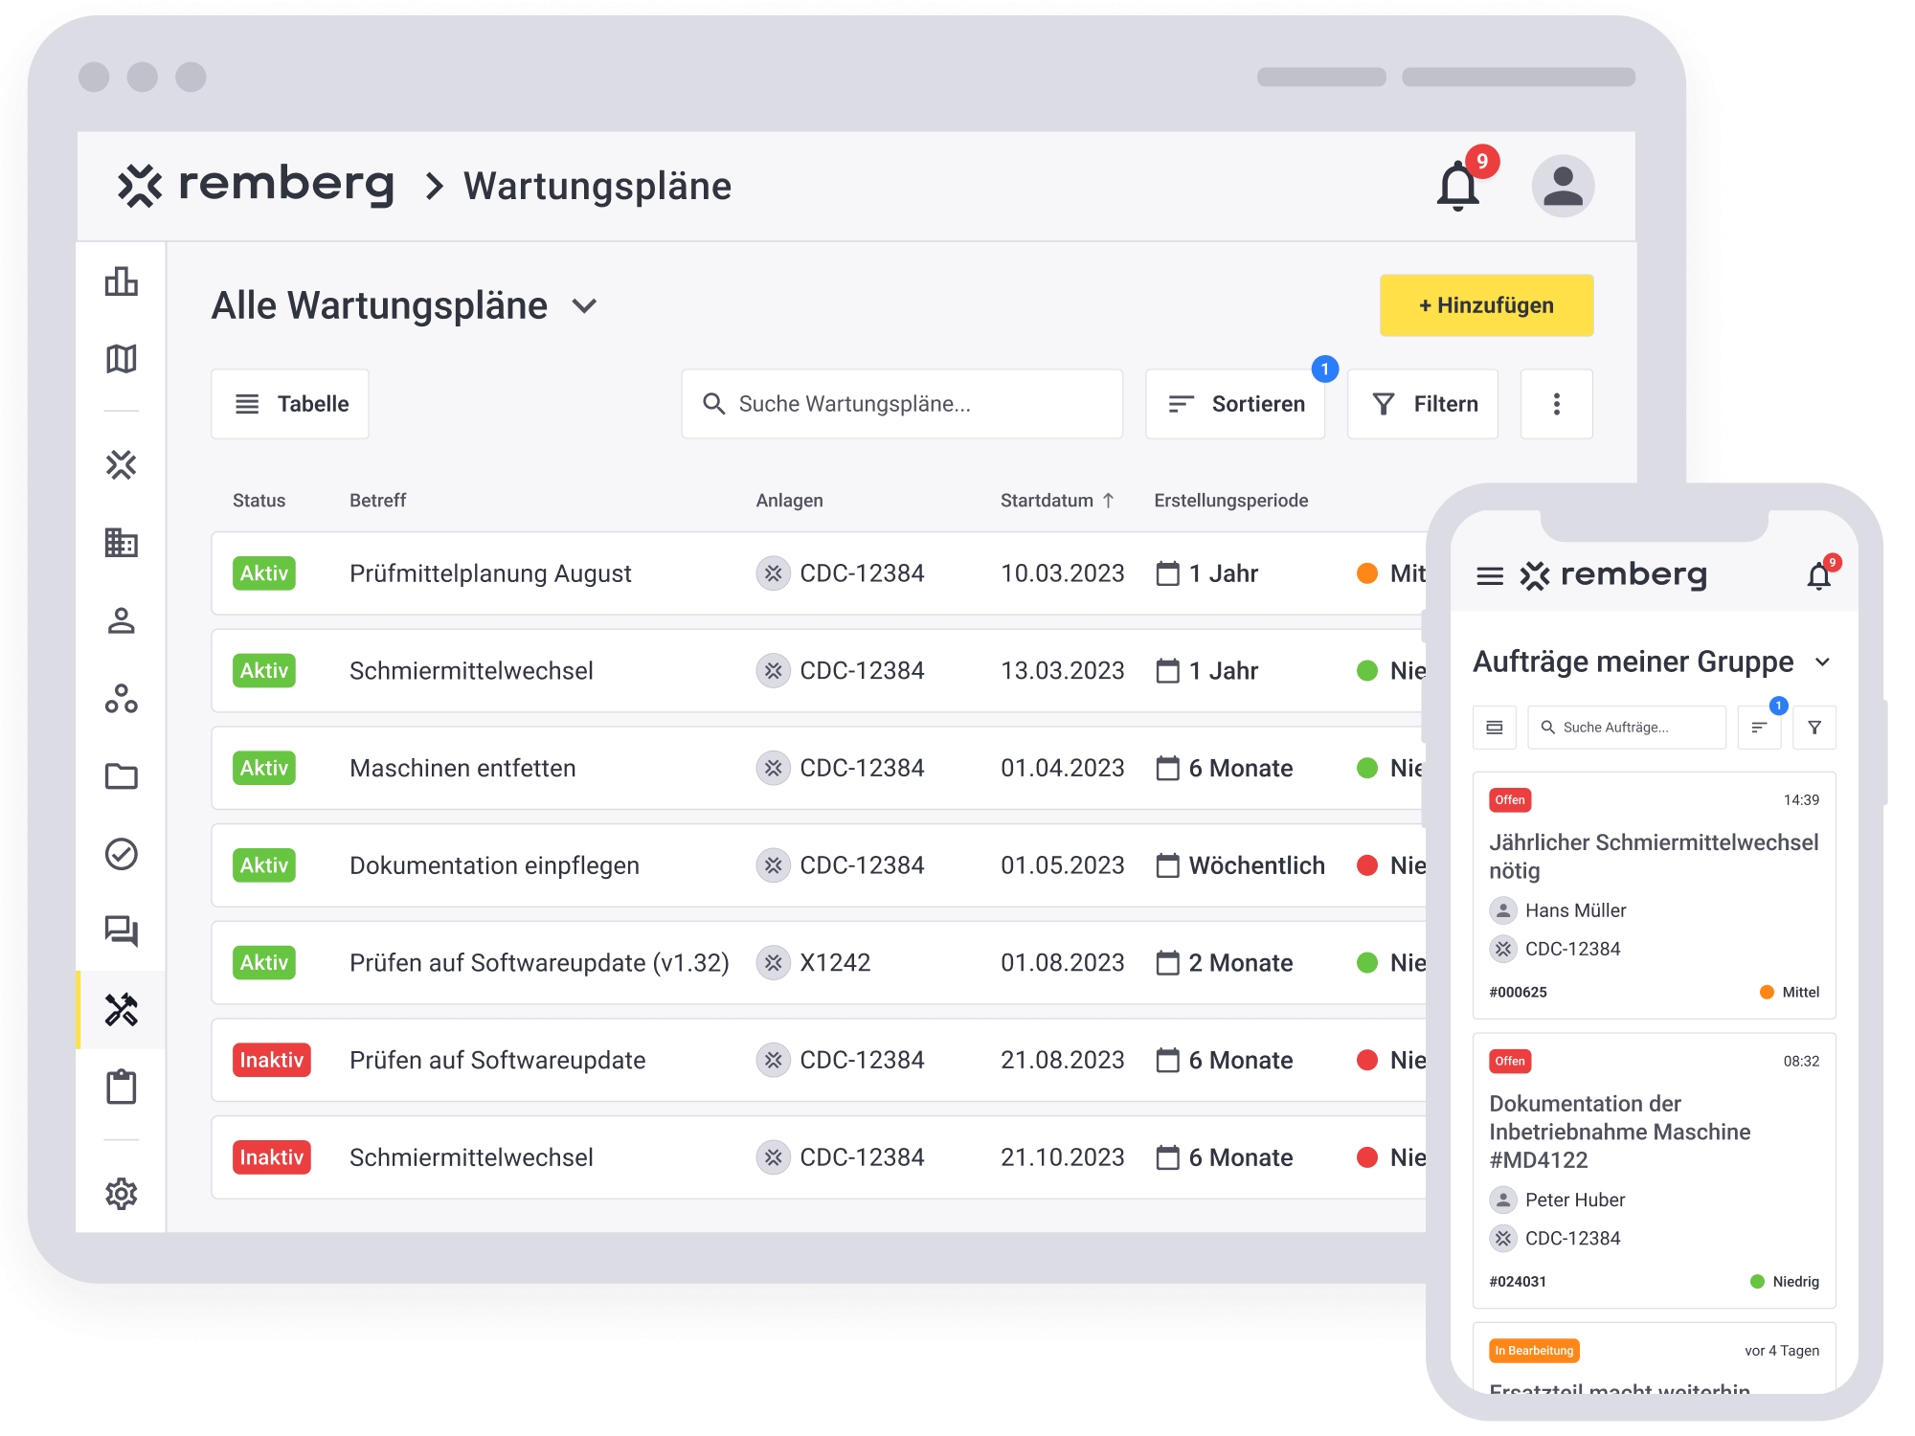Viewport: 1915px width, 1436px height.
Task: Open the dashboard chart icon in sidebar
Action: click(x=121, y=281)
